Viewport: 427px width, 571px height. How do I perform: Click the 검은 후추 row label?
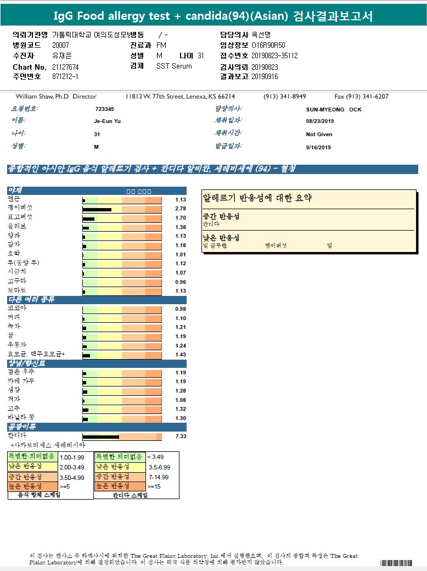(21, 372)
